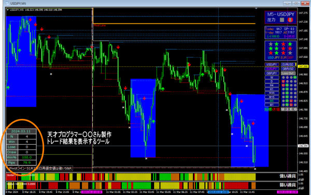Click the red indicator dot in the D row
Image resolution: width=311 pixels, height=195 pixels.
tap(283, 81)
